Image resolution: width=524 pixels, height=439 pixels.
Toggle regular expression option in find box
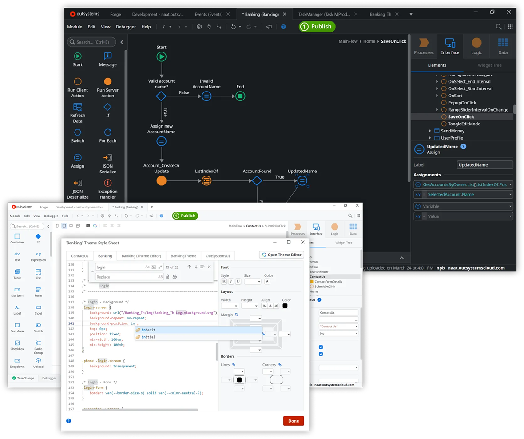160,267
